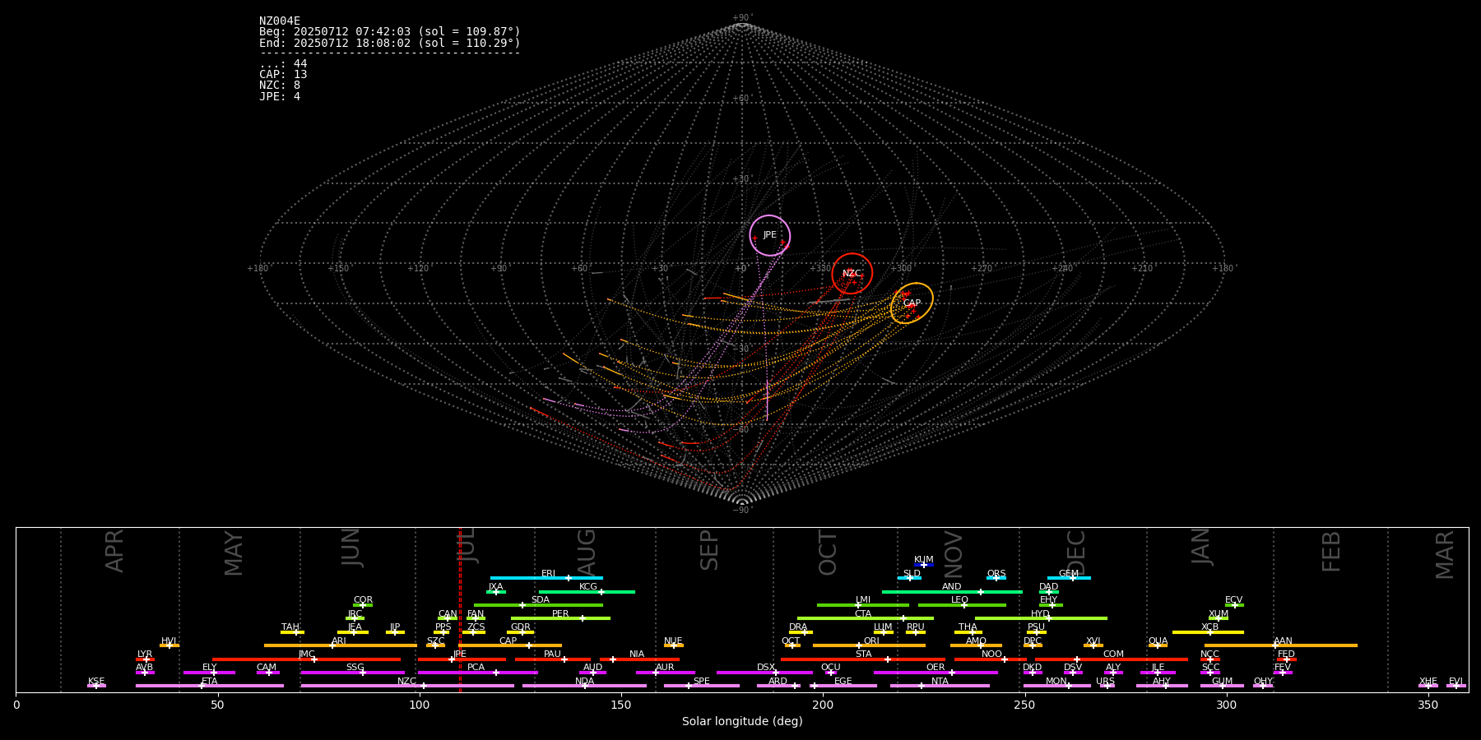Viewport: 1481px width, 740px height.
Task: Click the 'NZ004E' station title text
Action: tap(280, 21)
